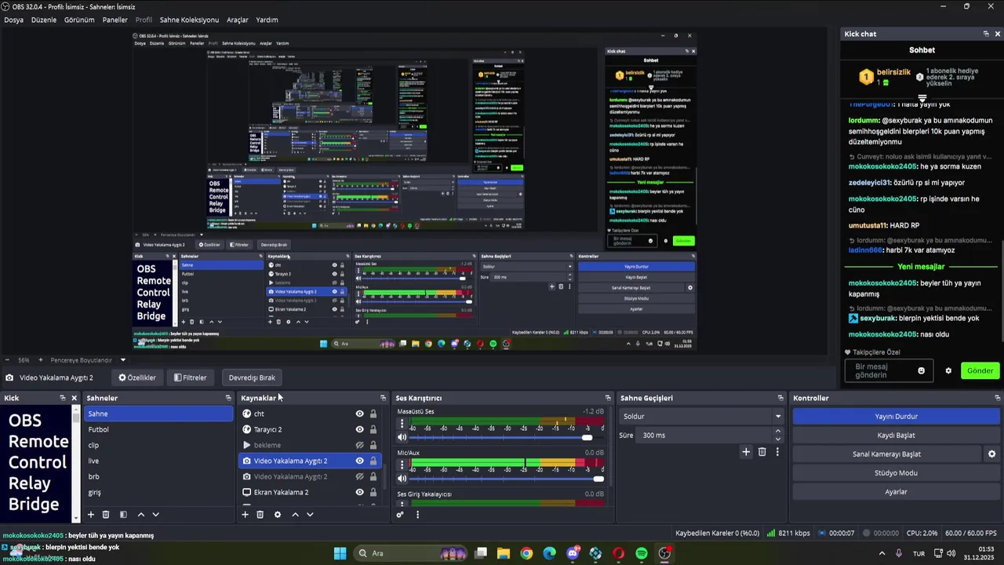Hide the selected Video Yakalama Aygıtı 2 source
The height and width of the screenshot is (565, 1004).
tap(359, 461)
